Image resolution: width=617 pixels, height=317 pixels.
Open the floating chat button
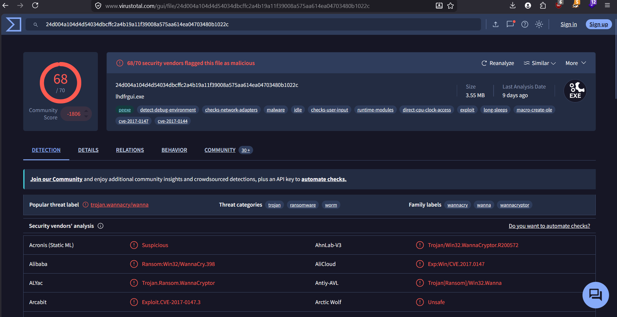coord(595,295)
